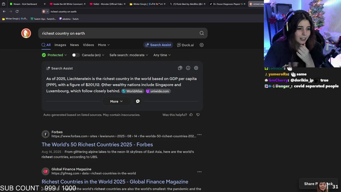Click the gfmag.com result URL
This screenshot has height=192, width=341.
[x=94, y=173]
